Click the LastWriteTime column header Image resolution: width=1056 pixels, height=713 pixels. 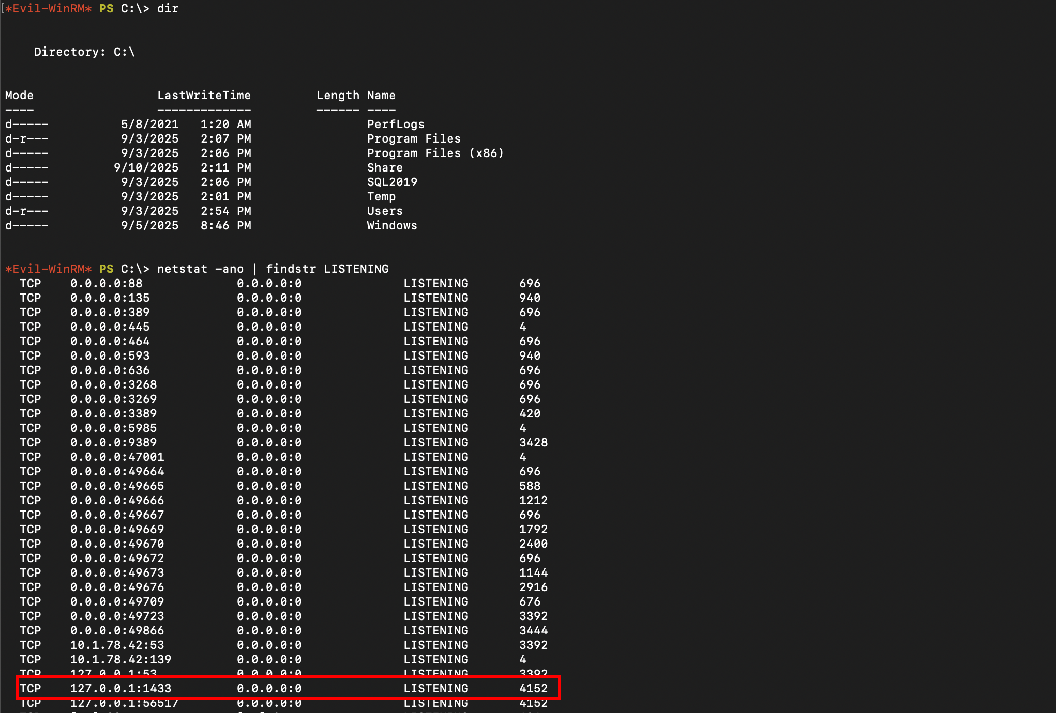pyautogui.click(x=204, y=96)
